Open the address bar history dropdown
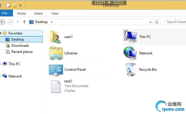Screen dimensions: 186x114 pos(150,22)
